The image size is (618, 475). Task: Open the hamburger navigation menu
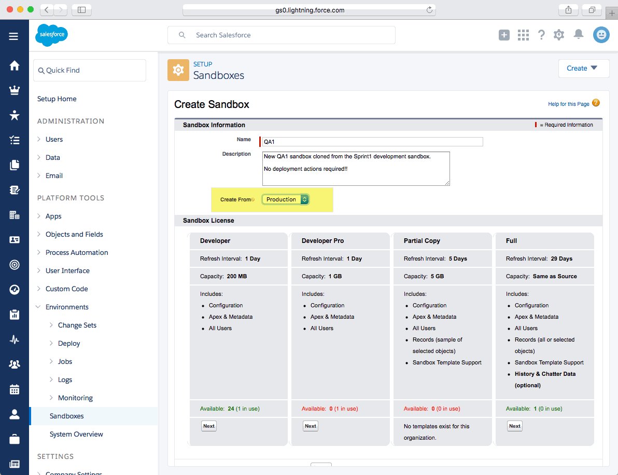[14, 36]
